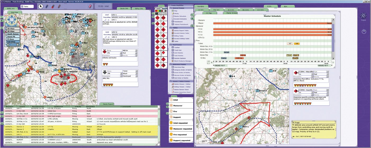
Task: Open the FSC WS workspace tab
Action: tap(216, 10)
